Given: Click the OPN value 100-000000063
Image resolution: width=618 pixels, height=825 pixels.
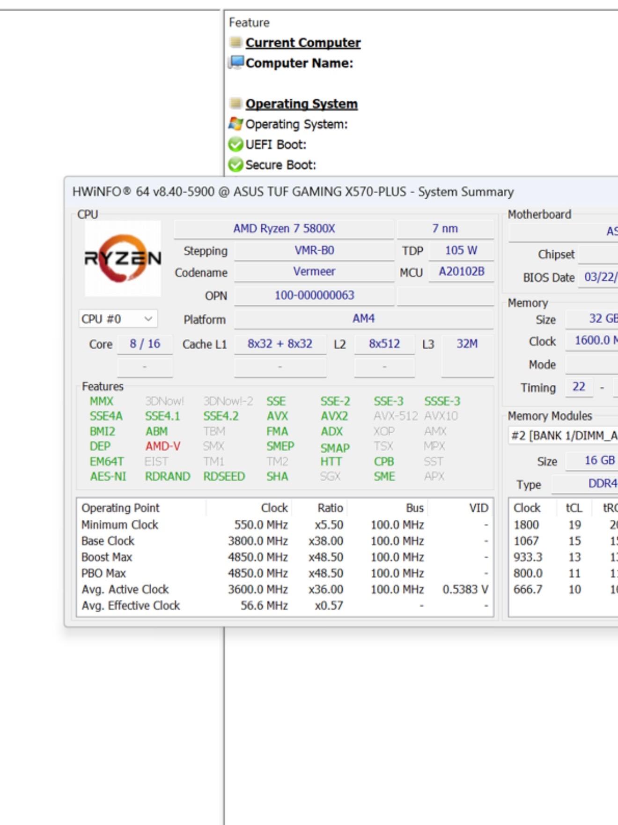Looking at the screenshot, I should [314, 295].
